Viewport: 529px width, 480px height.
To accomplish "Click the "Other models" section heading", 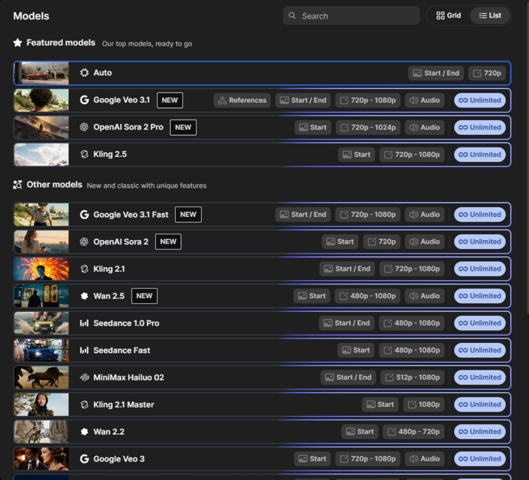I will tap(54, 185).
